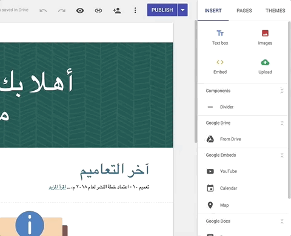The width and height of the screenshot is (291, 236).
Task: Switch to the Pages tab
Action: point(244,10)
